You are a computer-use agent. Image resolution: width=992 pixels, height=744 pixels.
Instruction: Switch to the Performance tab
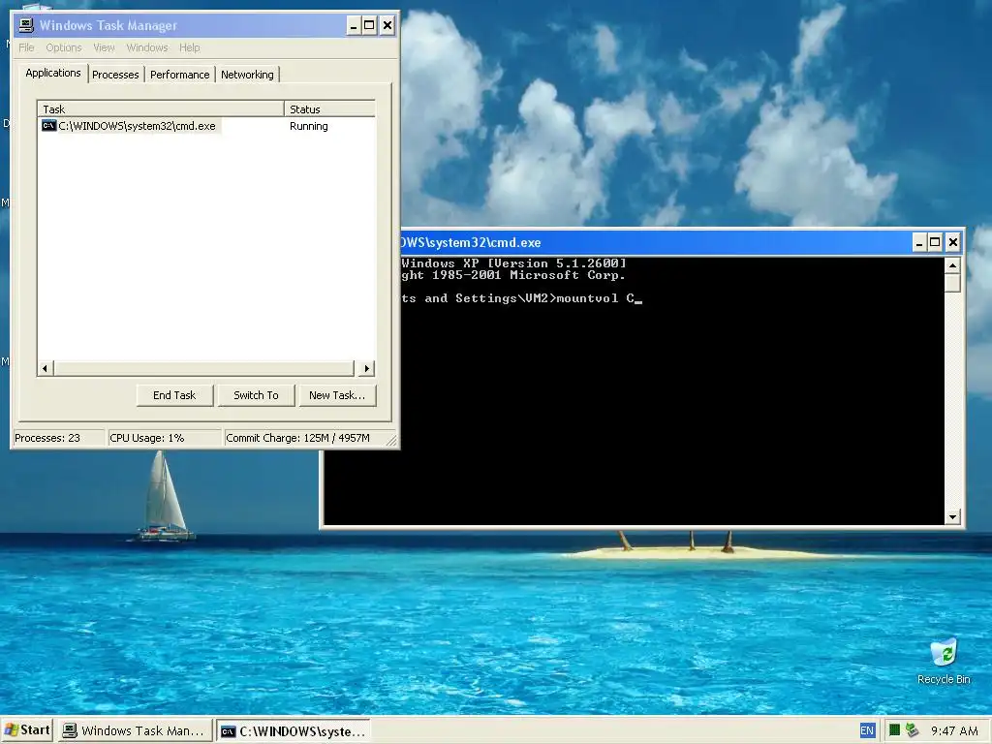179,75
